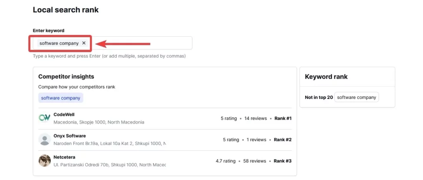Click the Rank #2 label for Onyx Software
Viewport: 423px width, 180px height.
(283, 140)
